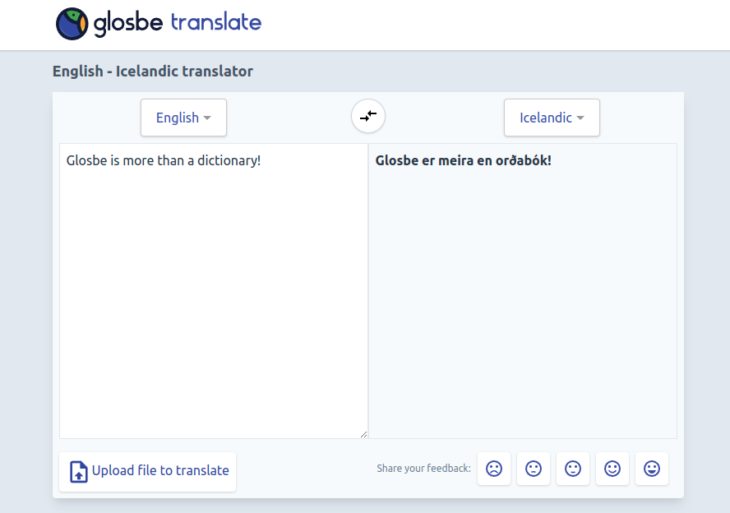Rate translation with the grinning face
Image resolution: width=730 pixels, height=513 pixels.
pos(652,469)
